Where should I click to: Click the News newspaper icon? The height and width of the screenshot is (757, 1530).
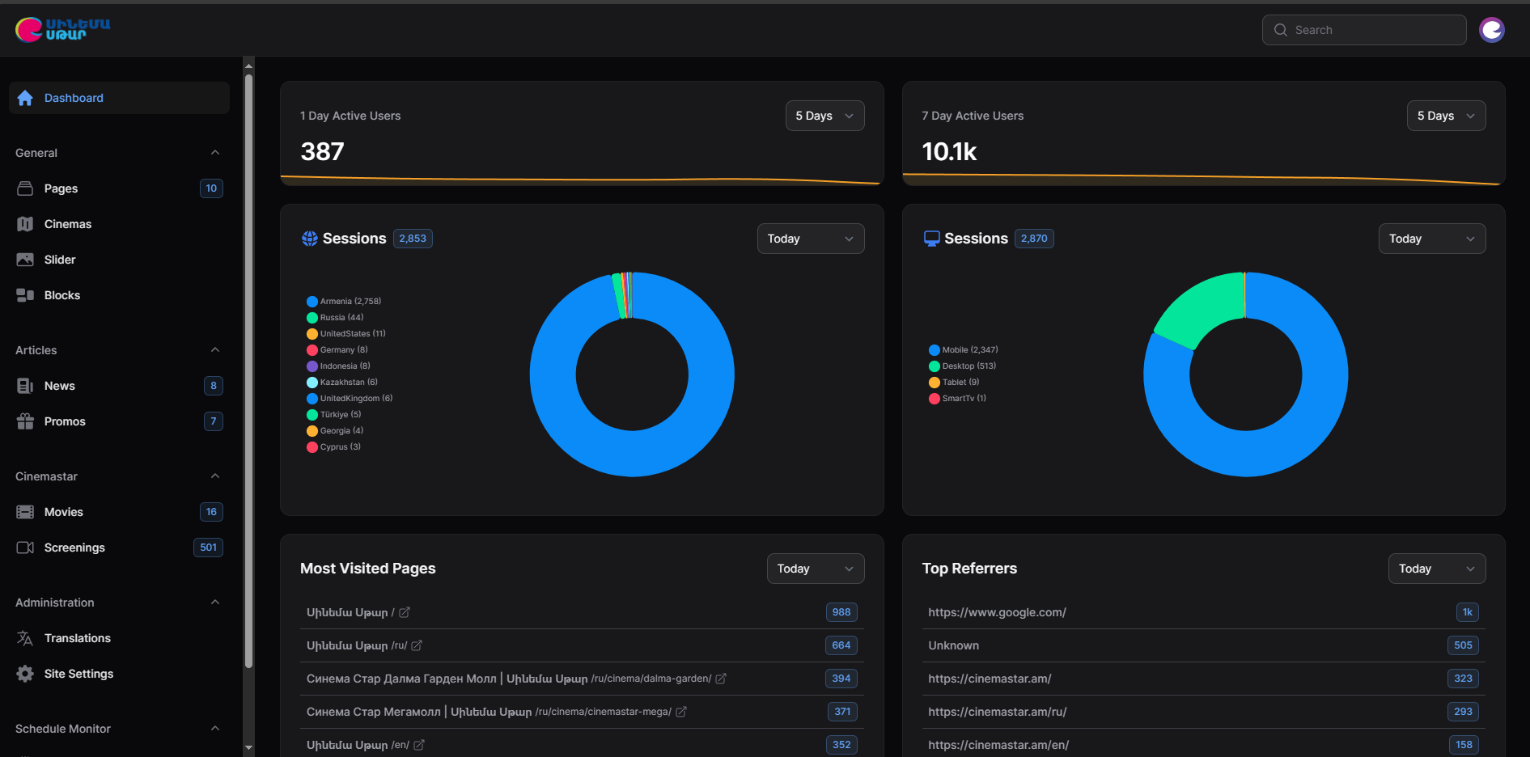25,386
